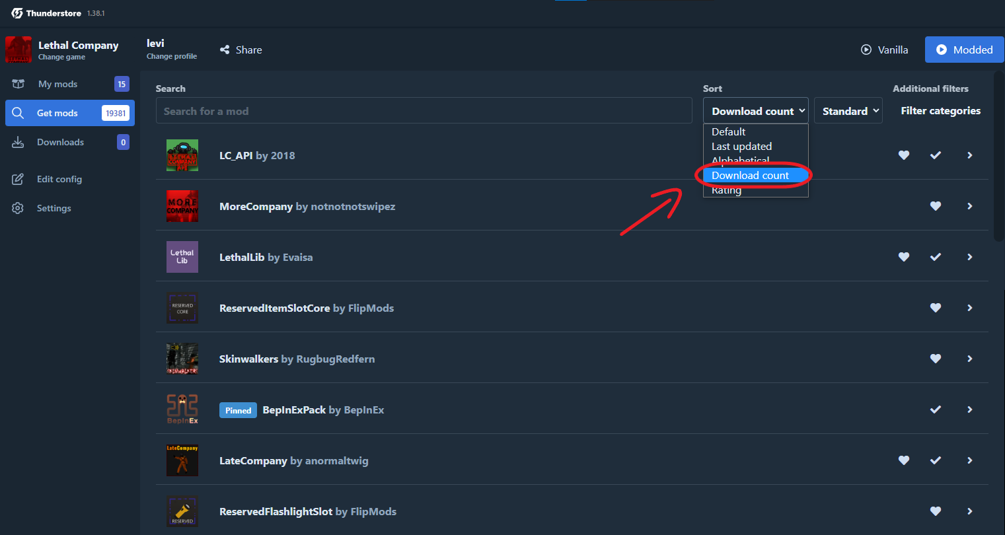
Task: Open the Download count sort dropdown
Action: click(x=756, y=111)
